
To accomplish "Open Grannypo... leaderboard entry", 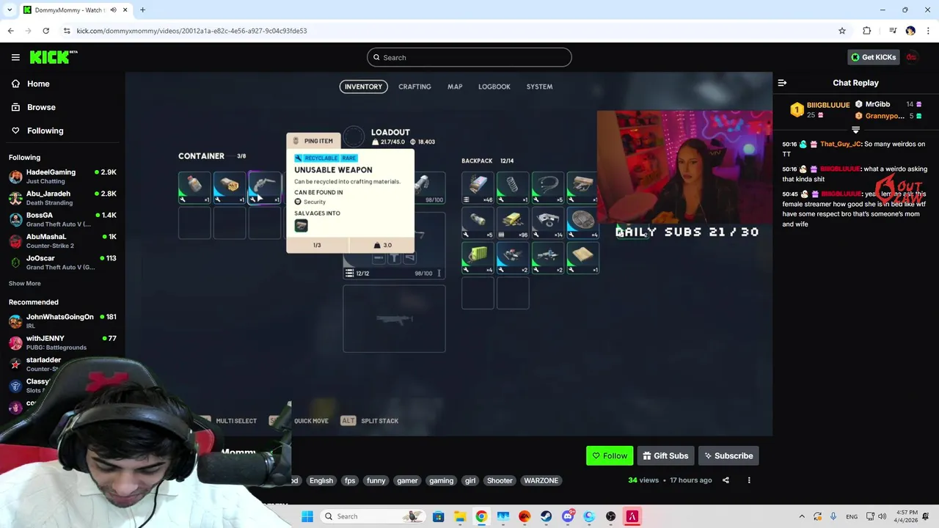I will tap(888, 116).
